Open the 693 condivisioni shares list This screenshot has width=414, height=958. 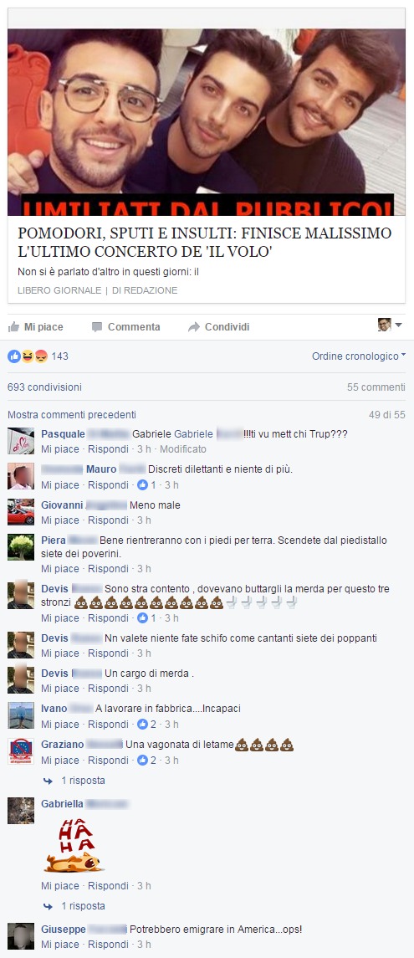(44, 387)
